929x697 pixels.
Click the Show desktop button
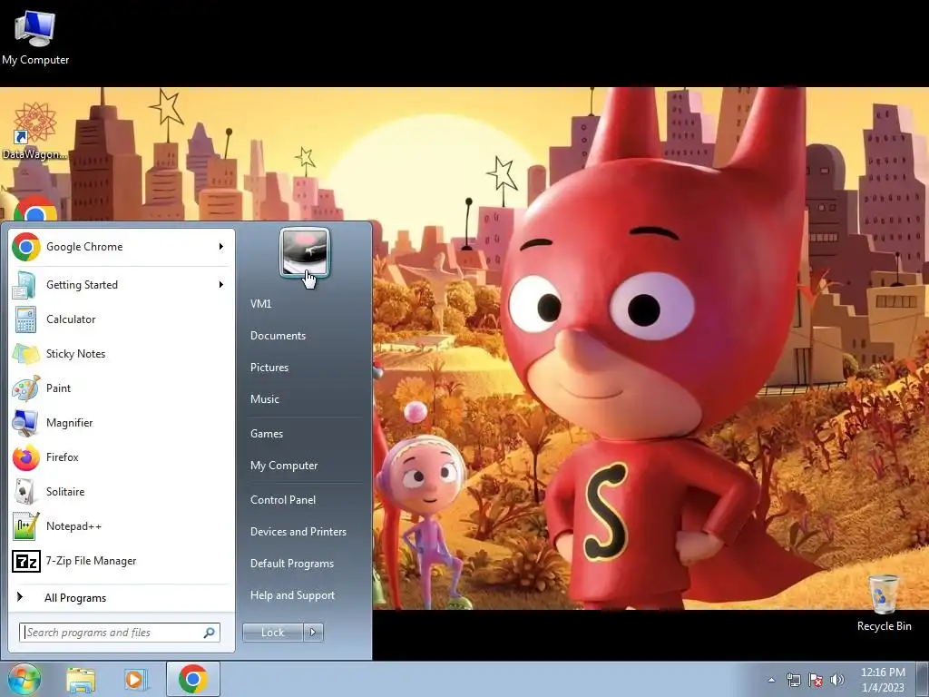(923, 679)
